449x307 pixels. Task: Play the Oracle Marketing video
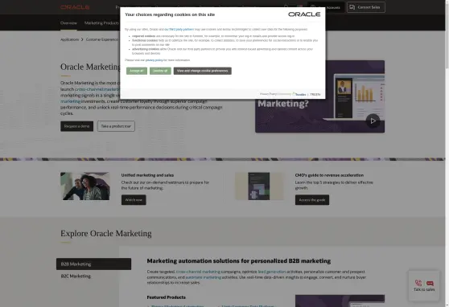click(373, 121)
